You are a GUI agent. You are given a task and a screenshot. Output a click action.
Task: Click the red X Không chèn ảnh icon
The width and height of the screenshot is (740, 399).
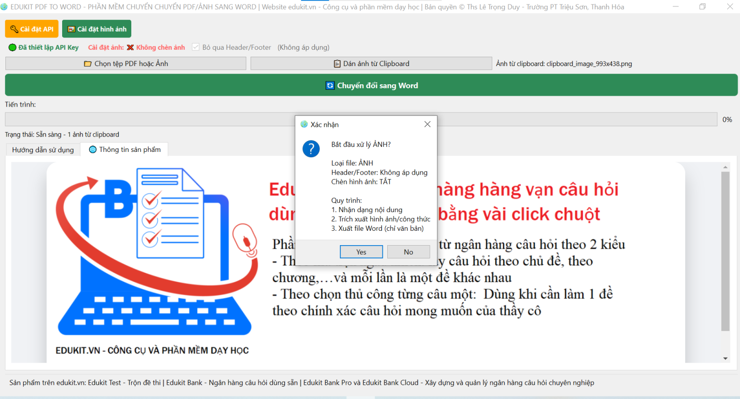[130, 48]
